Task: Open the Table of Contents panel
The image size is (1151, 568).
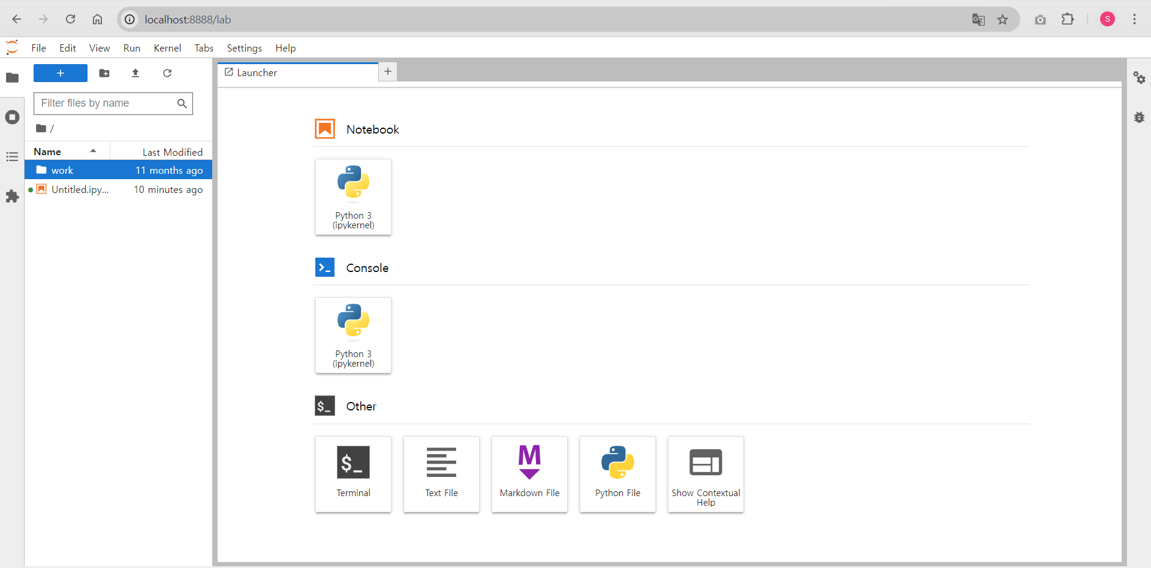Action: [12, 157]
